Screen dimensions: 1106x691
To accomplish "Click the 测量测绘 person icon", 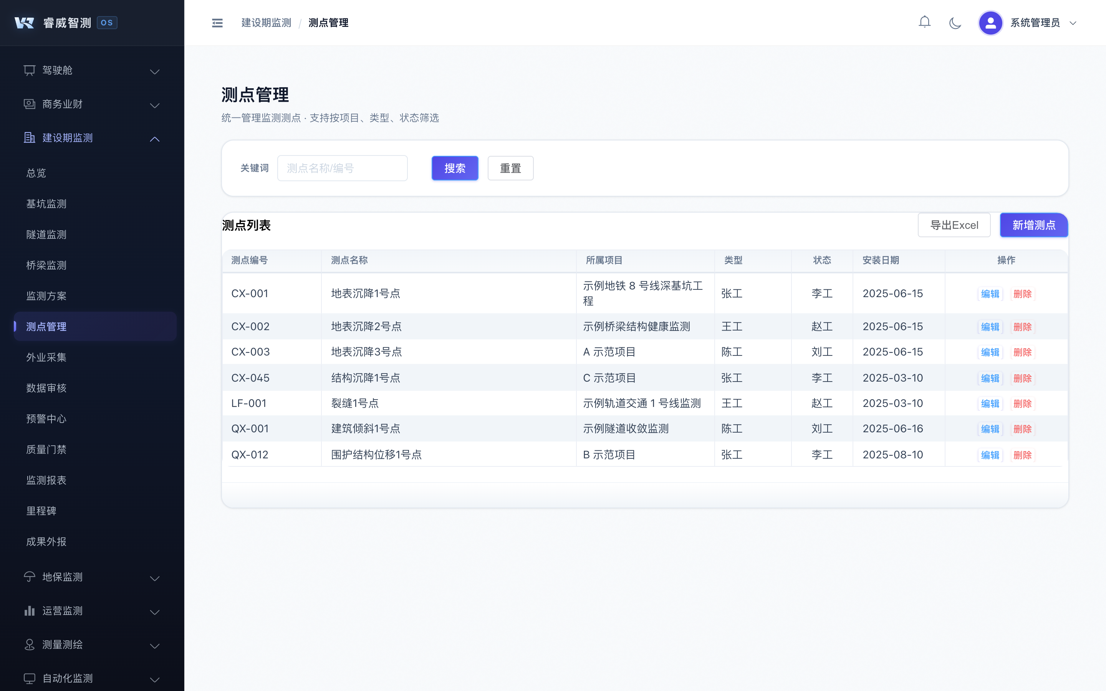I will click(29, 645).
